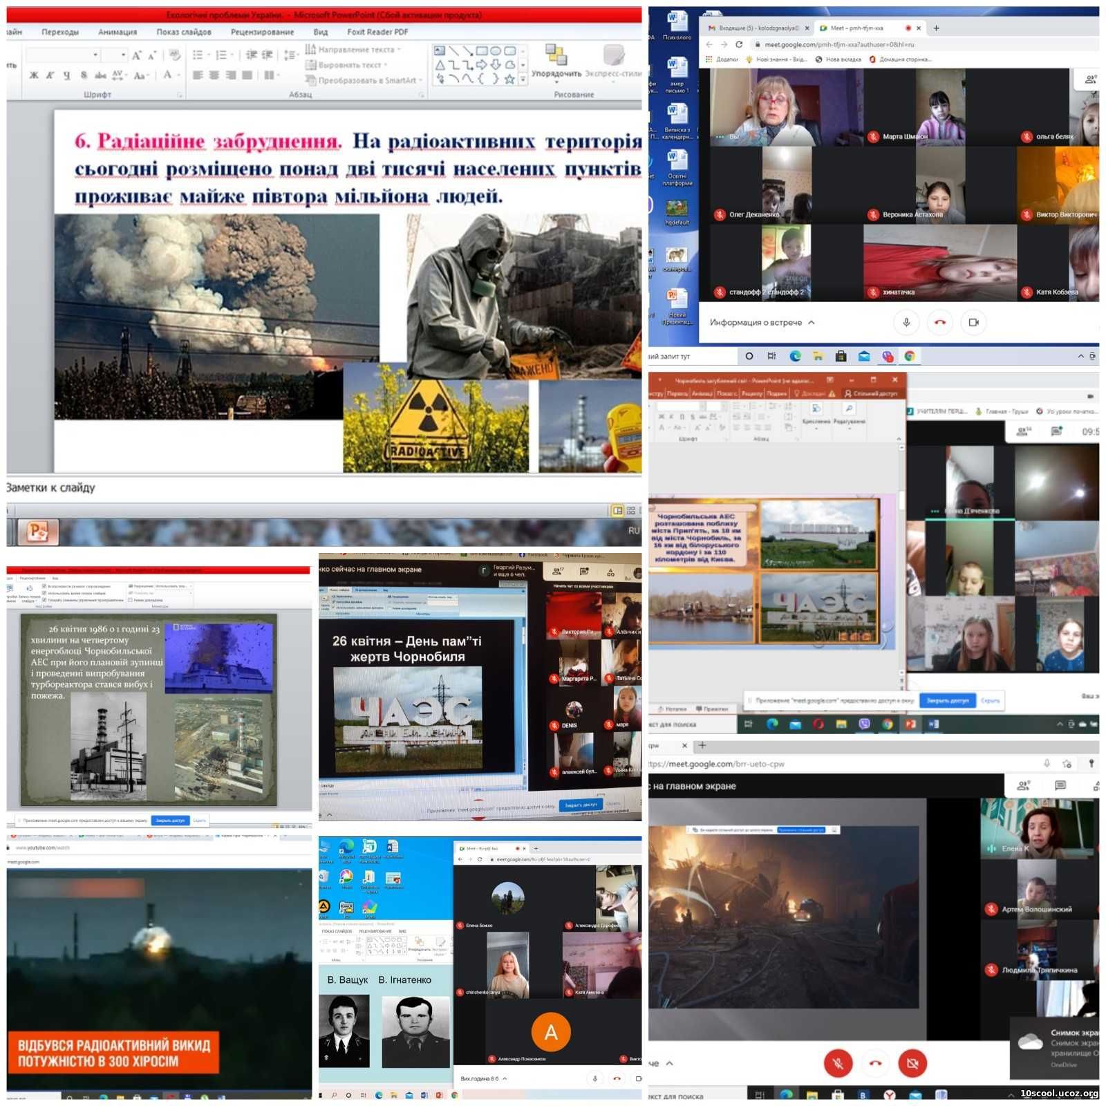
Task: Click the OneDrive Снимок экрана notification
Action: coord(1055,1048)
